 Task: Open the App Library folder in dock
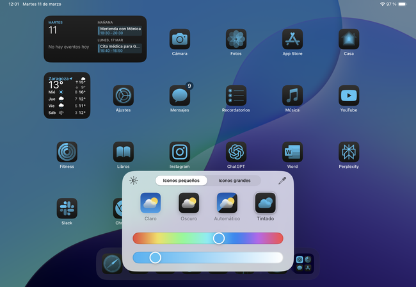pyautogui.click(x=304, y=264)
